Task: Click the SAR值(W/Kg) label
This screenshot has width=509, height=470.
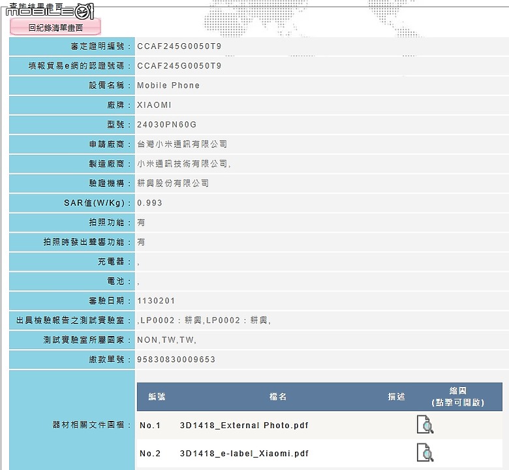Action: 97,203
